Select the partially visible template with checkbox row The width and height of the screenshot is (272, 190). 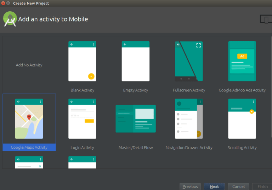point(29,162)
